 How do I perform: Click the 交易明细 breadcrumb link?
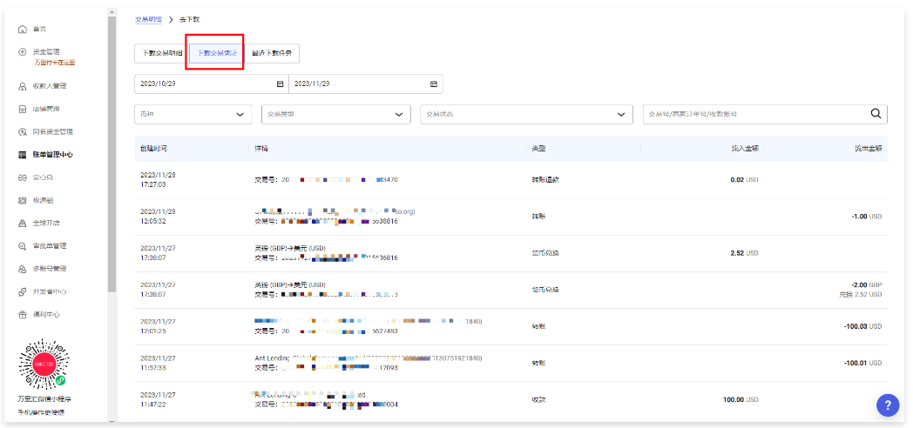point(148,18)
